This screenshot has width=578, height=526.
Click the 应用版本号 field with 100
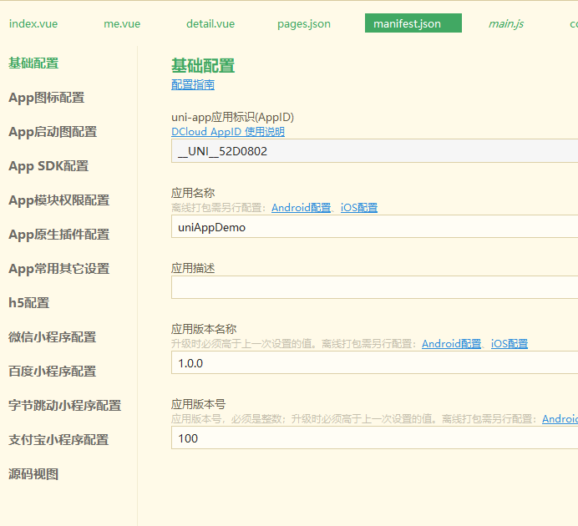point(374,438)
